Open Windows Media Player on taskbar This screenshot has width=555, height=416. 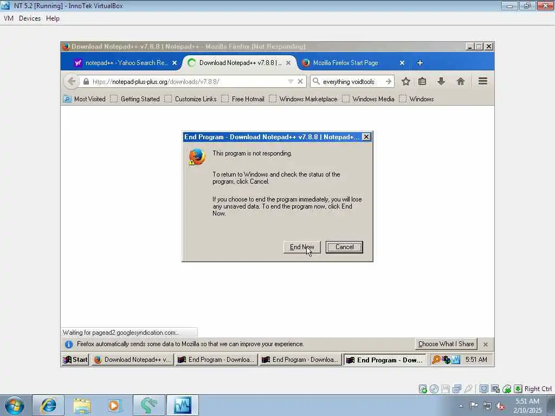[115, 405]
